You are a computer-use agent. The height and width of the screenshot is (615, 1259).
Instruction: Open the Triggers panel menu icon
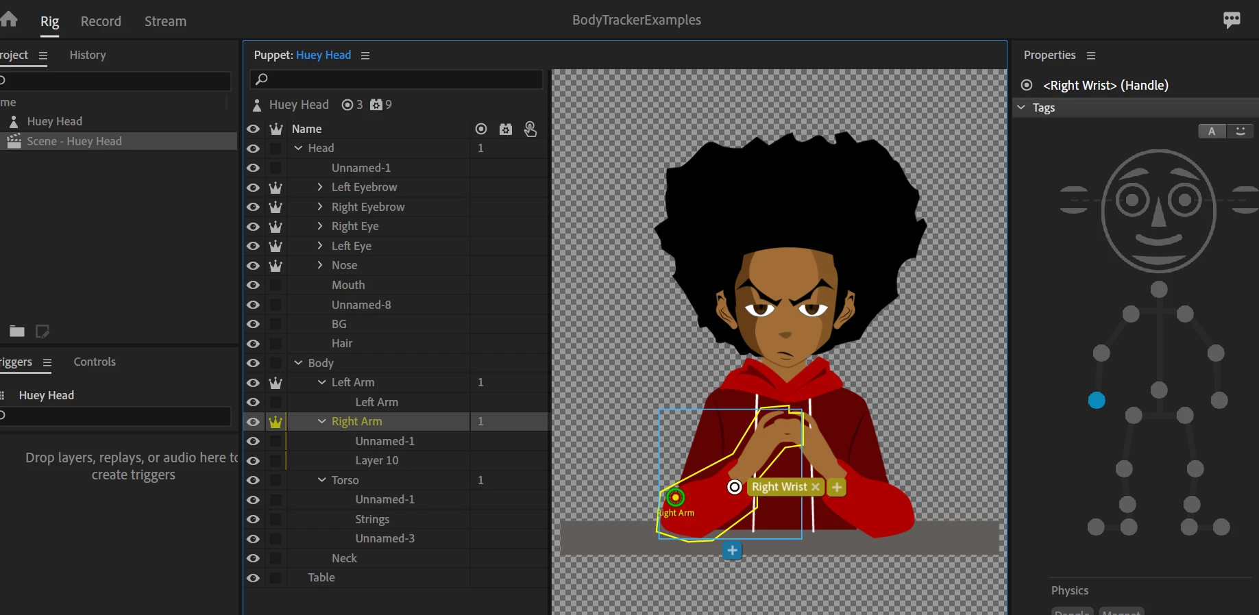[47, 362]
